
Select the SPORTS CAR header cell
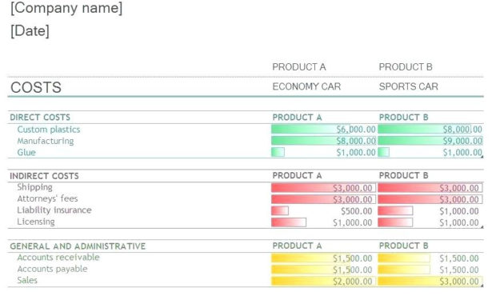[x=408, y=86]
